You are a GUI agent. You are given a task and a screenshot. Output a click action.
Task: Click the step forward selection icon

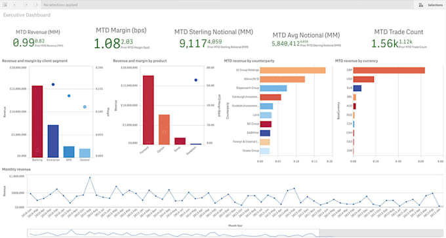[x=26, y=5]
